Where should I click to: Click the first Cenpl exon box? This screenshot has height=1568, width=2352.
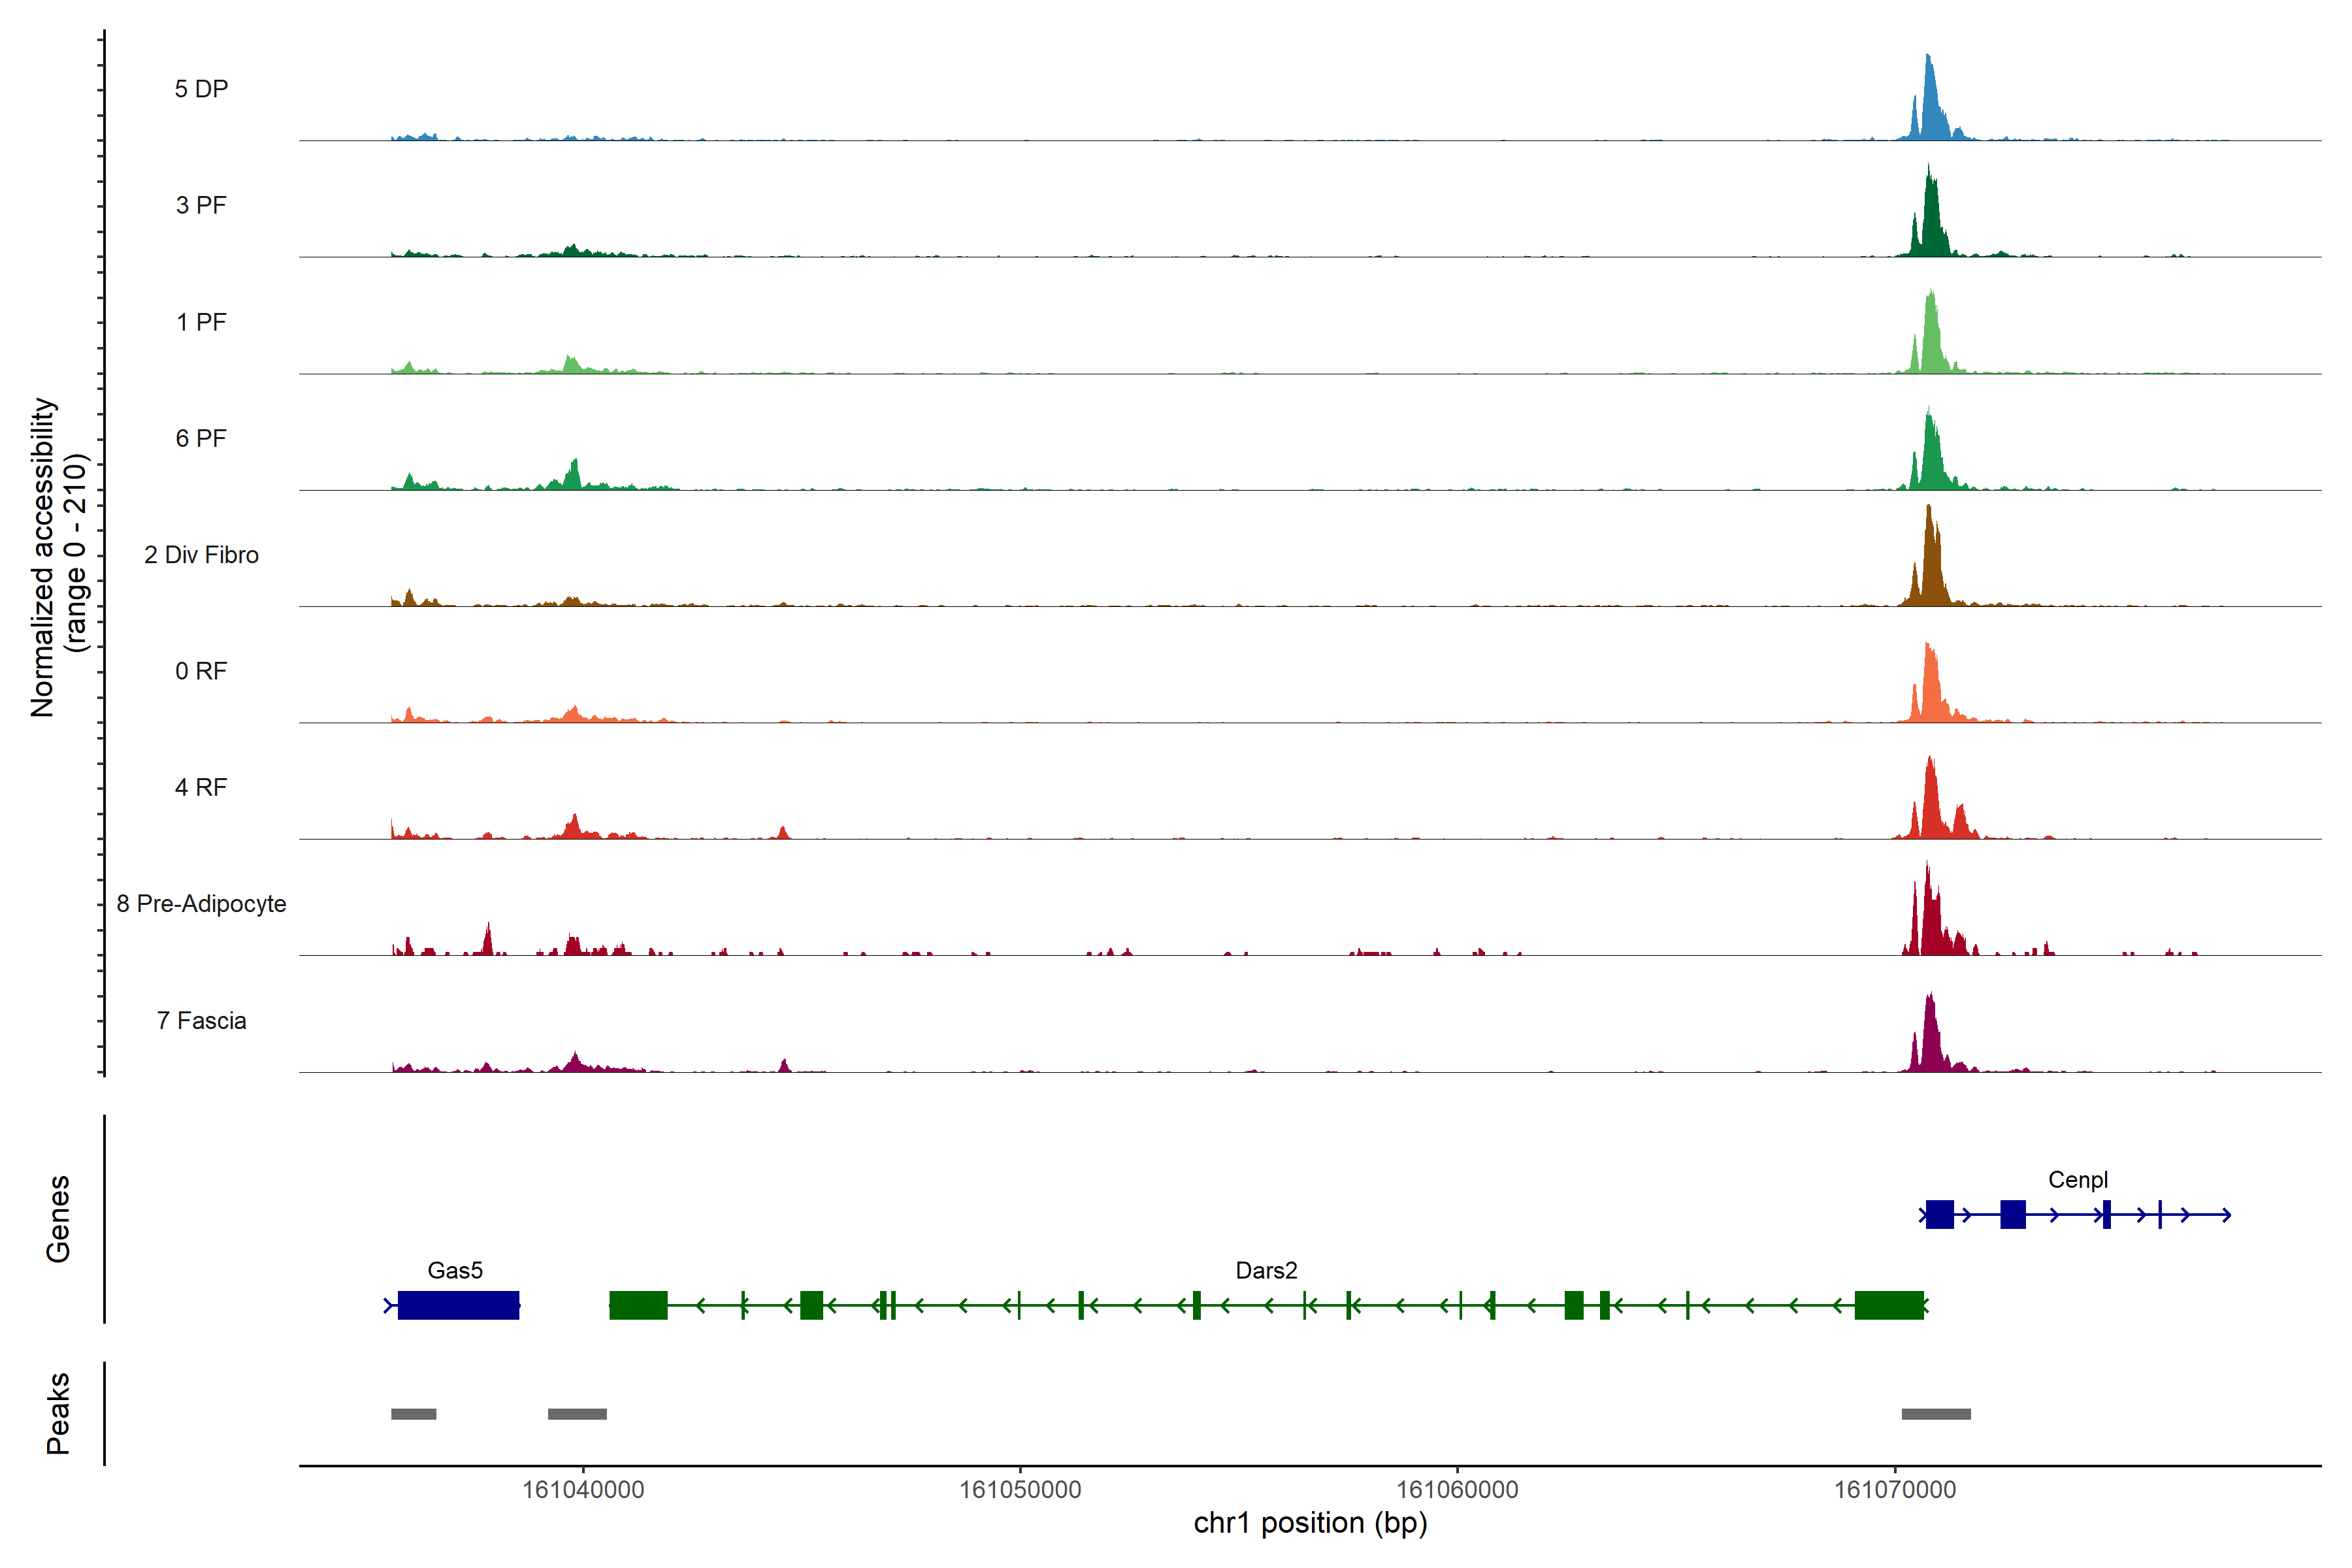1939,1214
